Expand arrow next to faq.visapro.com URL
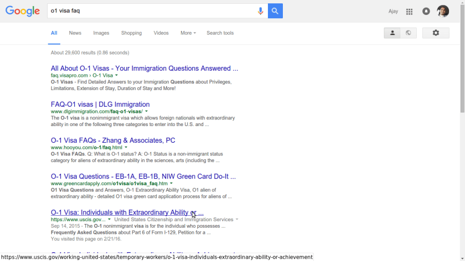Viewport: 465px width, 261px height. [x=116, y=76]
